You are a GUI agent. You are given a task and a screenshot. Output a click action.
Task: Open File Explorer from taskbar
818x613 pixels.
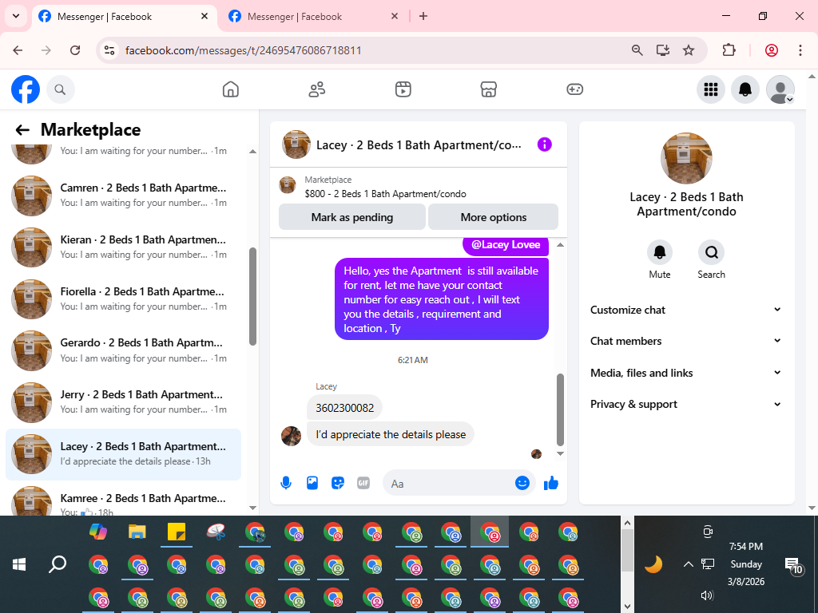[137, 532]
